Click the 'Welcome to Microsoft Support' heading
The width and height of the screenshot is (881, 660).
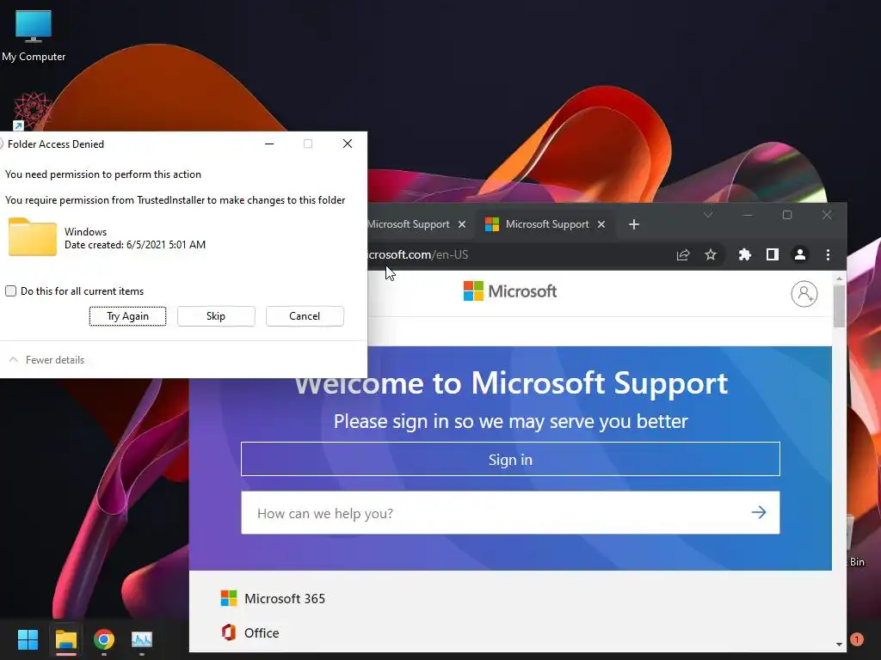511,383
